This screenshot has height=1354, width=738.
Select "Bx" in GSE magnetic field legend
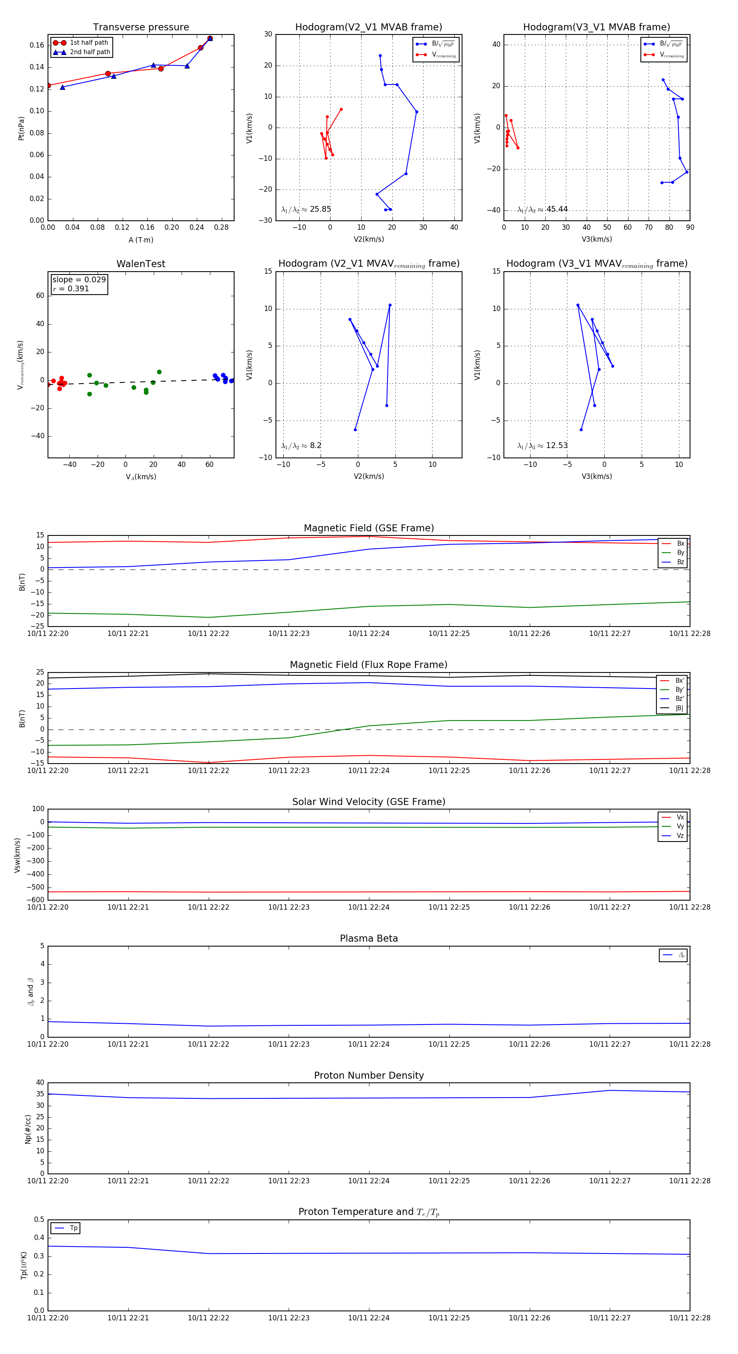pyautogui.click(x=673, y=544)
